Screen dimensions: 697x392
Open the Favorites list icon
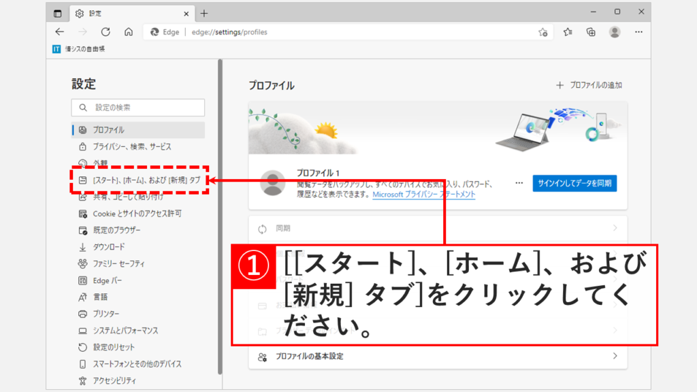click(568, 32)
